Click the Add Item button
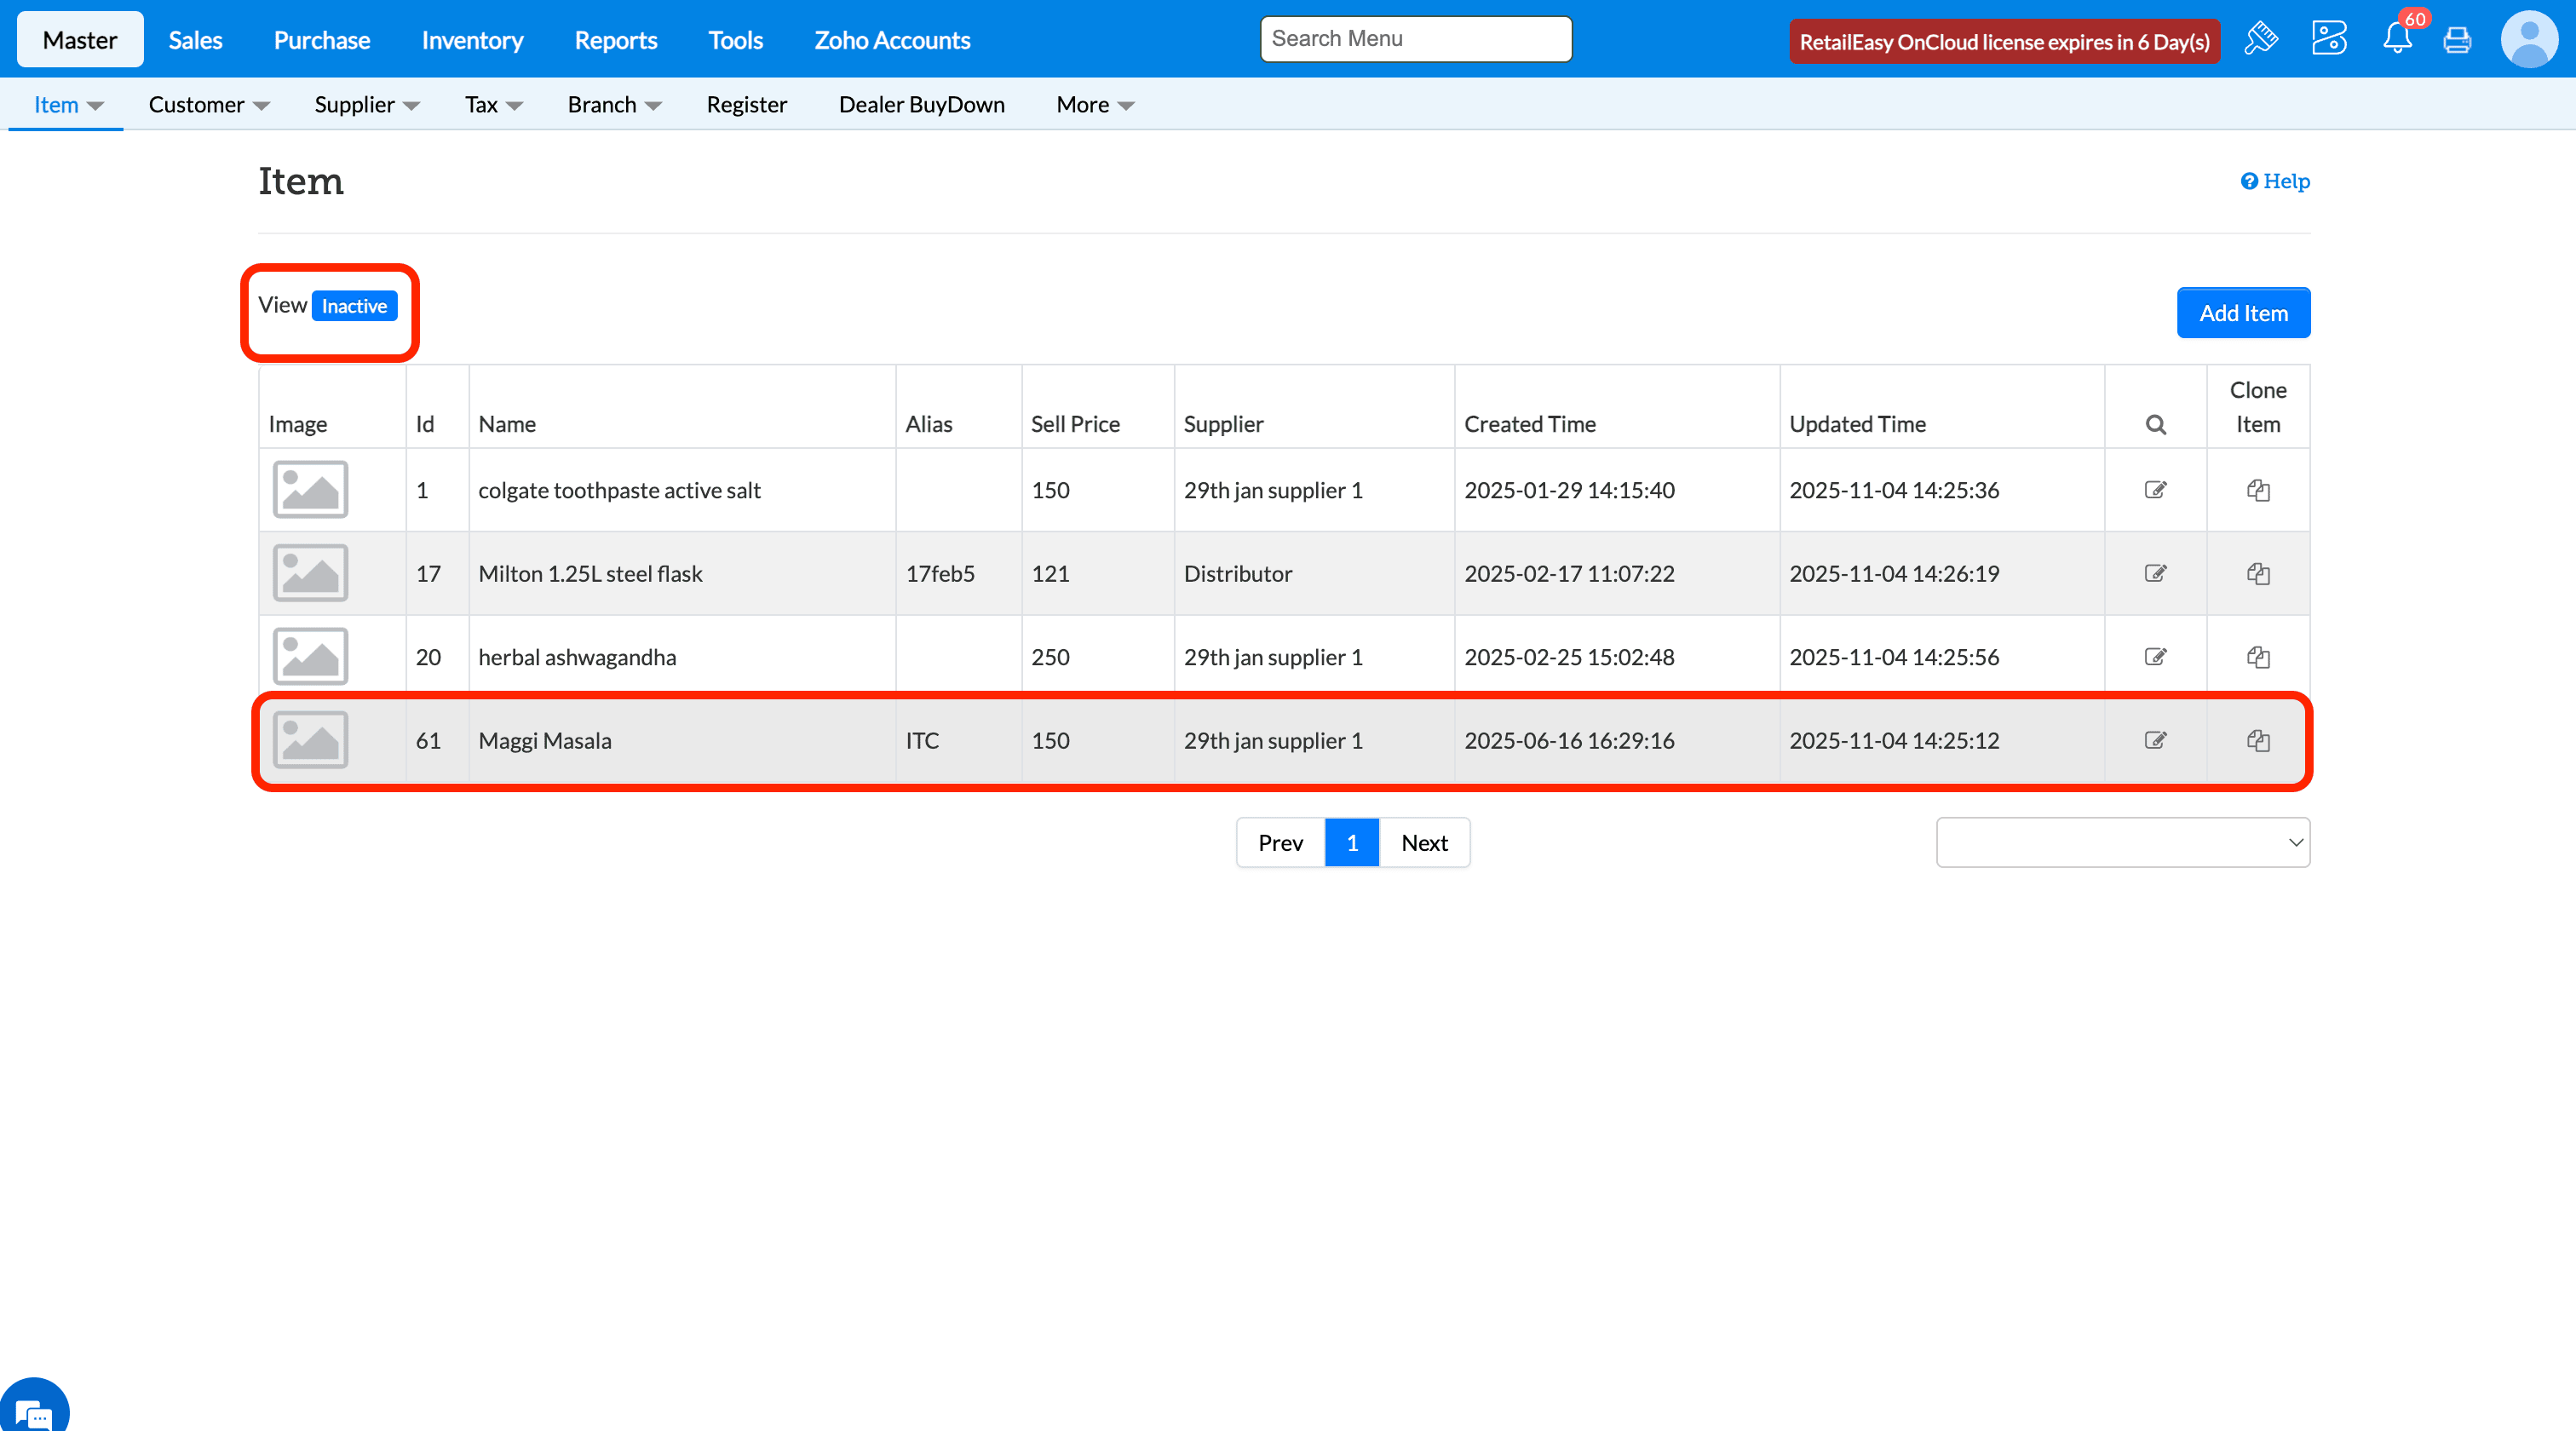 [x=2243, y=313]
